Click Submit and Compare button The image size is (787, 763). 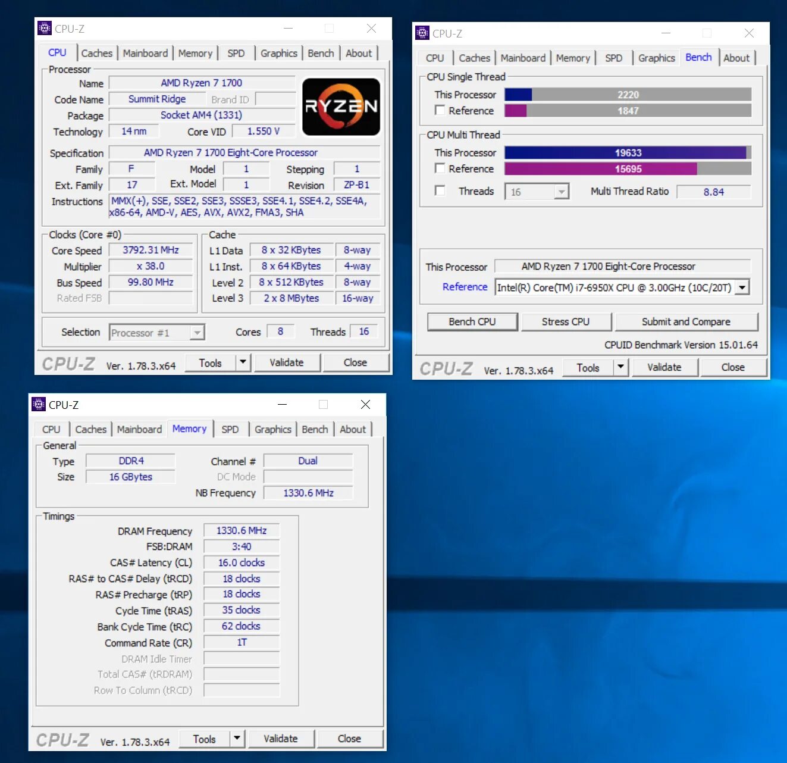(686, 321)
